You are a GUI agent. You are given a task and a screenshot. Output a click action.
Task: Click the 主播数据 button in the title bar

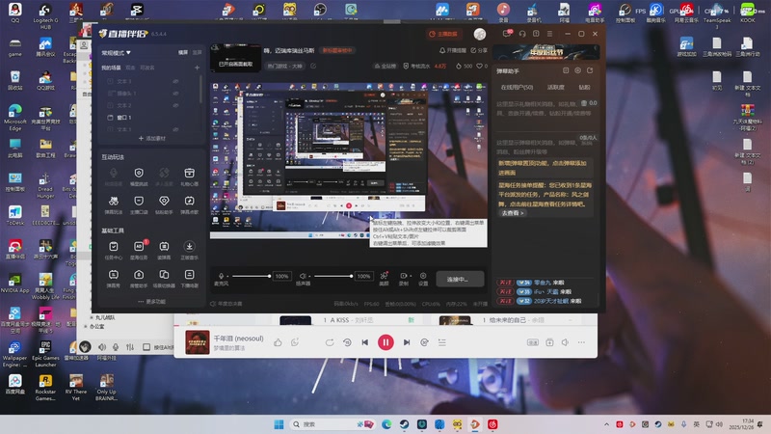coord(443,34)
